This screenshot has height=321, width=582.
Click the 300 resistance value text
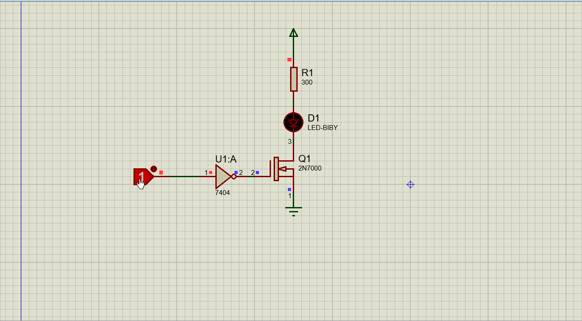pos(307,82)
